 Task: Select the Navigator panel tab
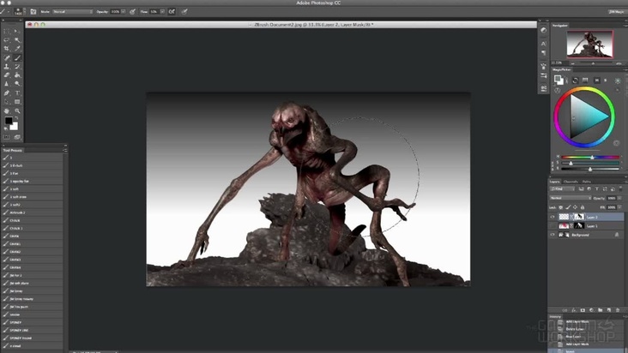[x=560, y=26]
